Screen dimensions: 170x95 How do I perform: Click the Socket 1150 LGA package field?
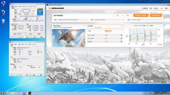(27, 12)
